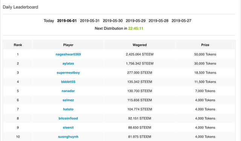Click suonghuynh's 4,000 Tokens prize
The width and height of the screenshot is (241, 141).
pos(205,137)
